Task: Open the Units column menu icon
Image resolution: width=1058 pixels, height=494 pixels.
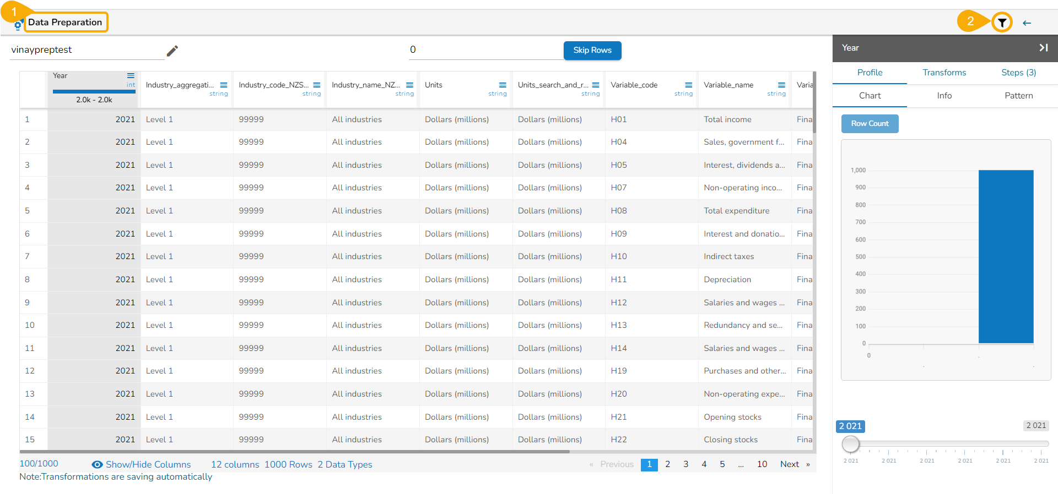Action: click(x=502, y=85)
